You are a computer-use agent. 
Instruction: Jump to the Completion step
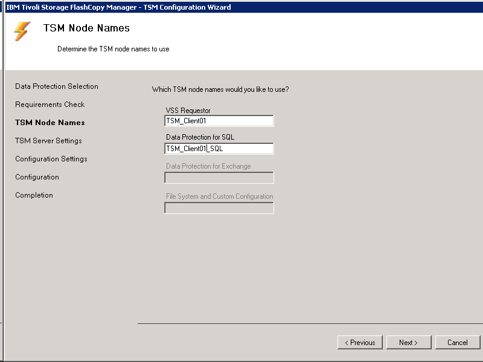click(34, 195)
